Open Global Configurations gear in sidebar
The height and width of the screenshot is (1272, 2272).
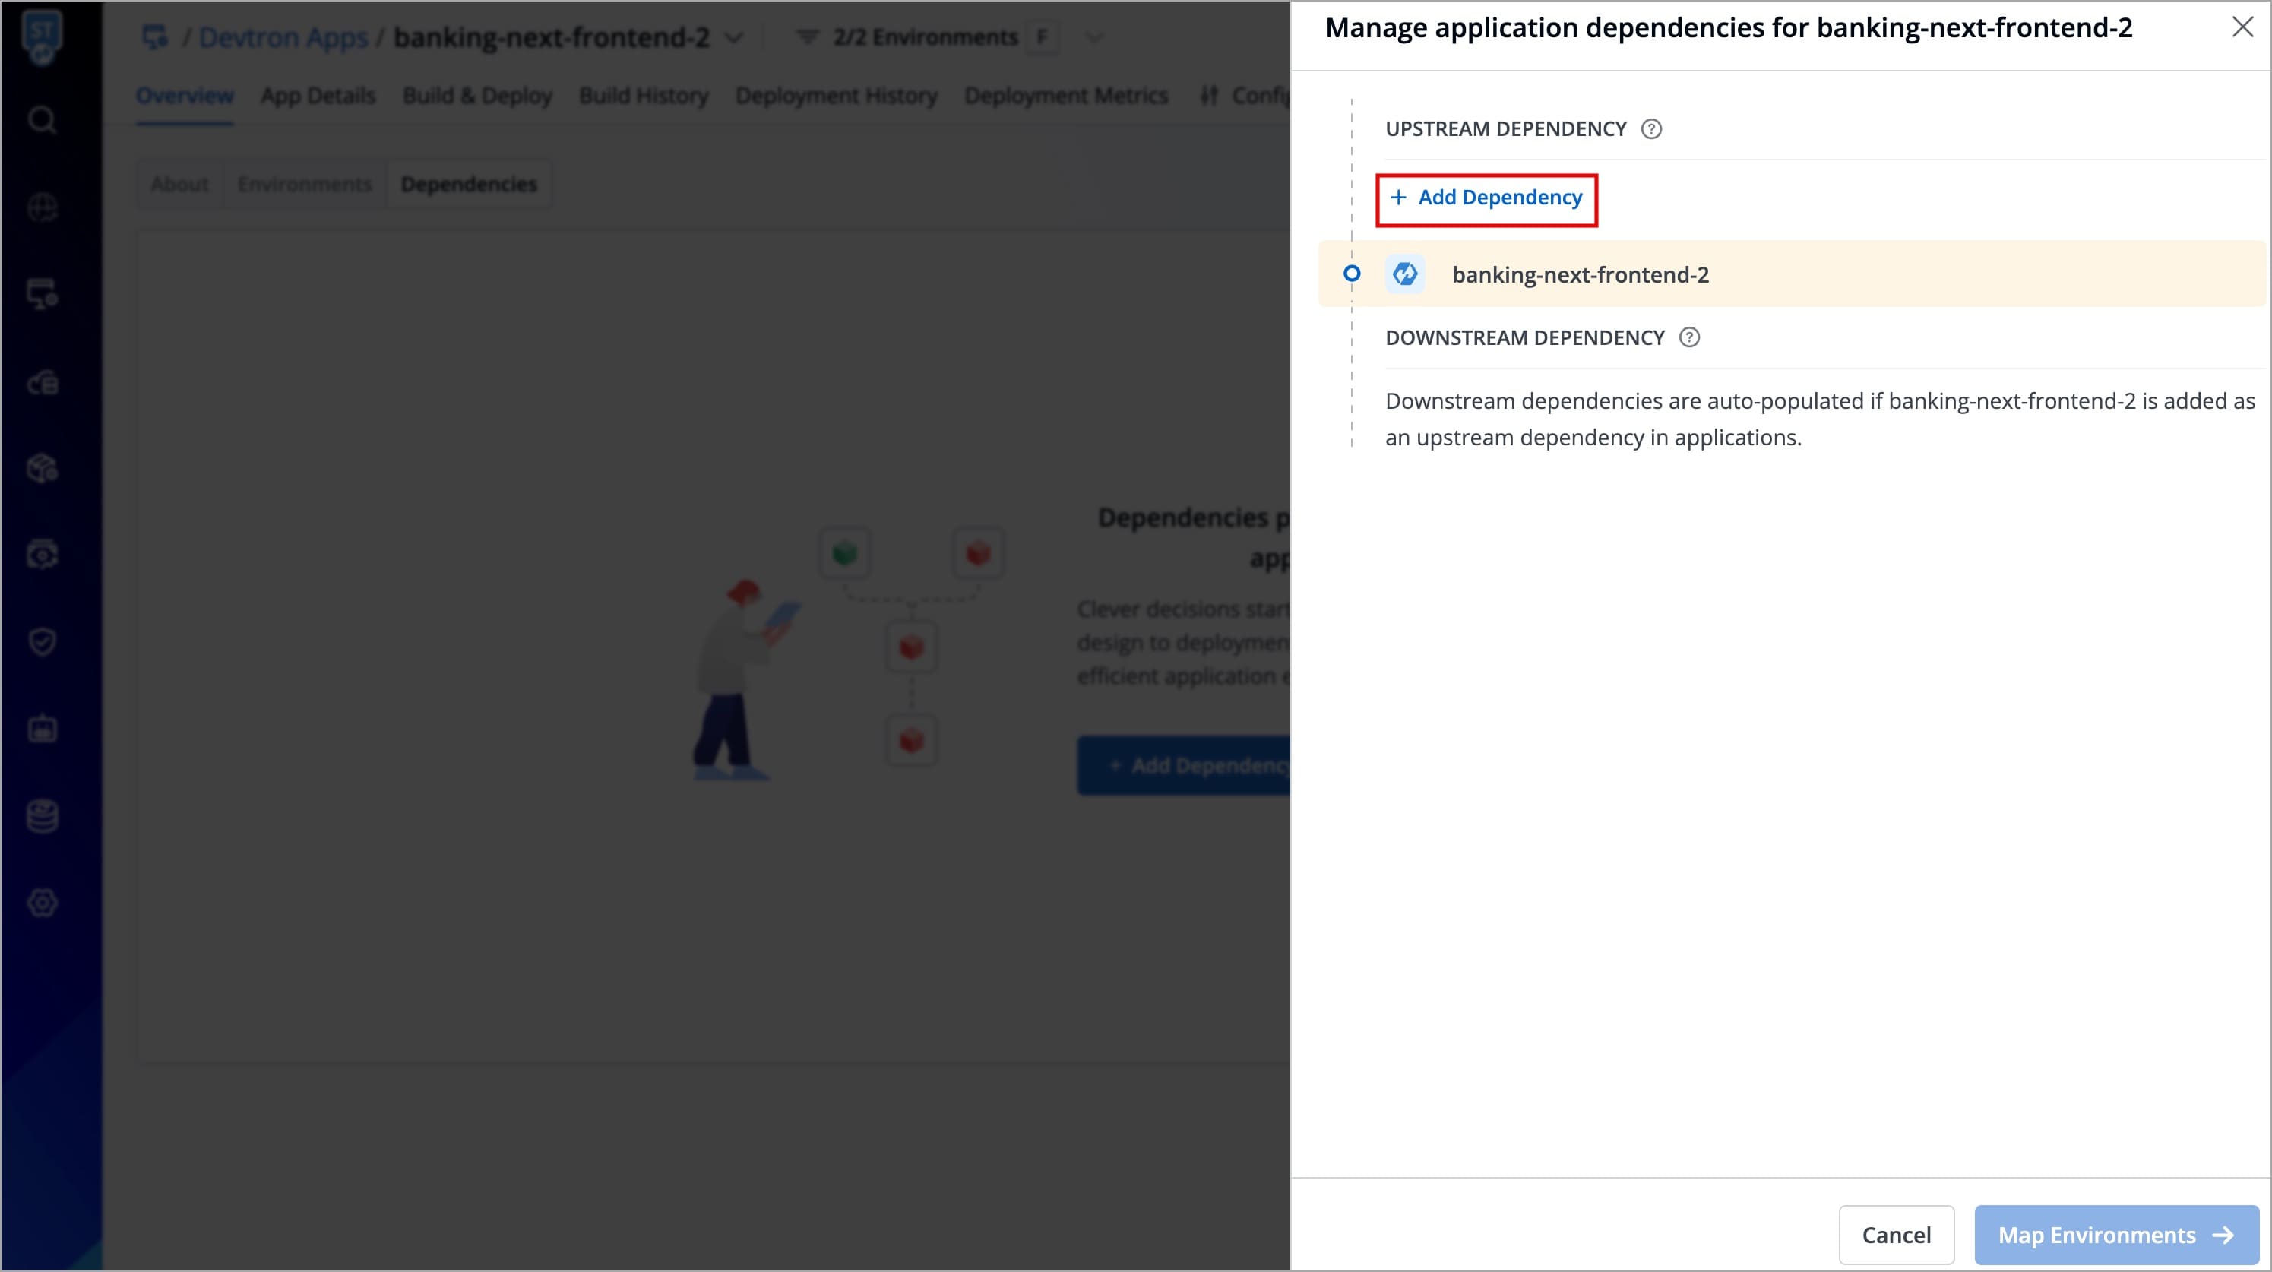point(42,903)
